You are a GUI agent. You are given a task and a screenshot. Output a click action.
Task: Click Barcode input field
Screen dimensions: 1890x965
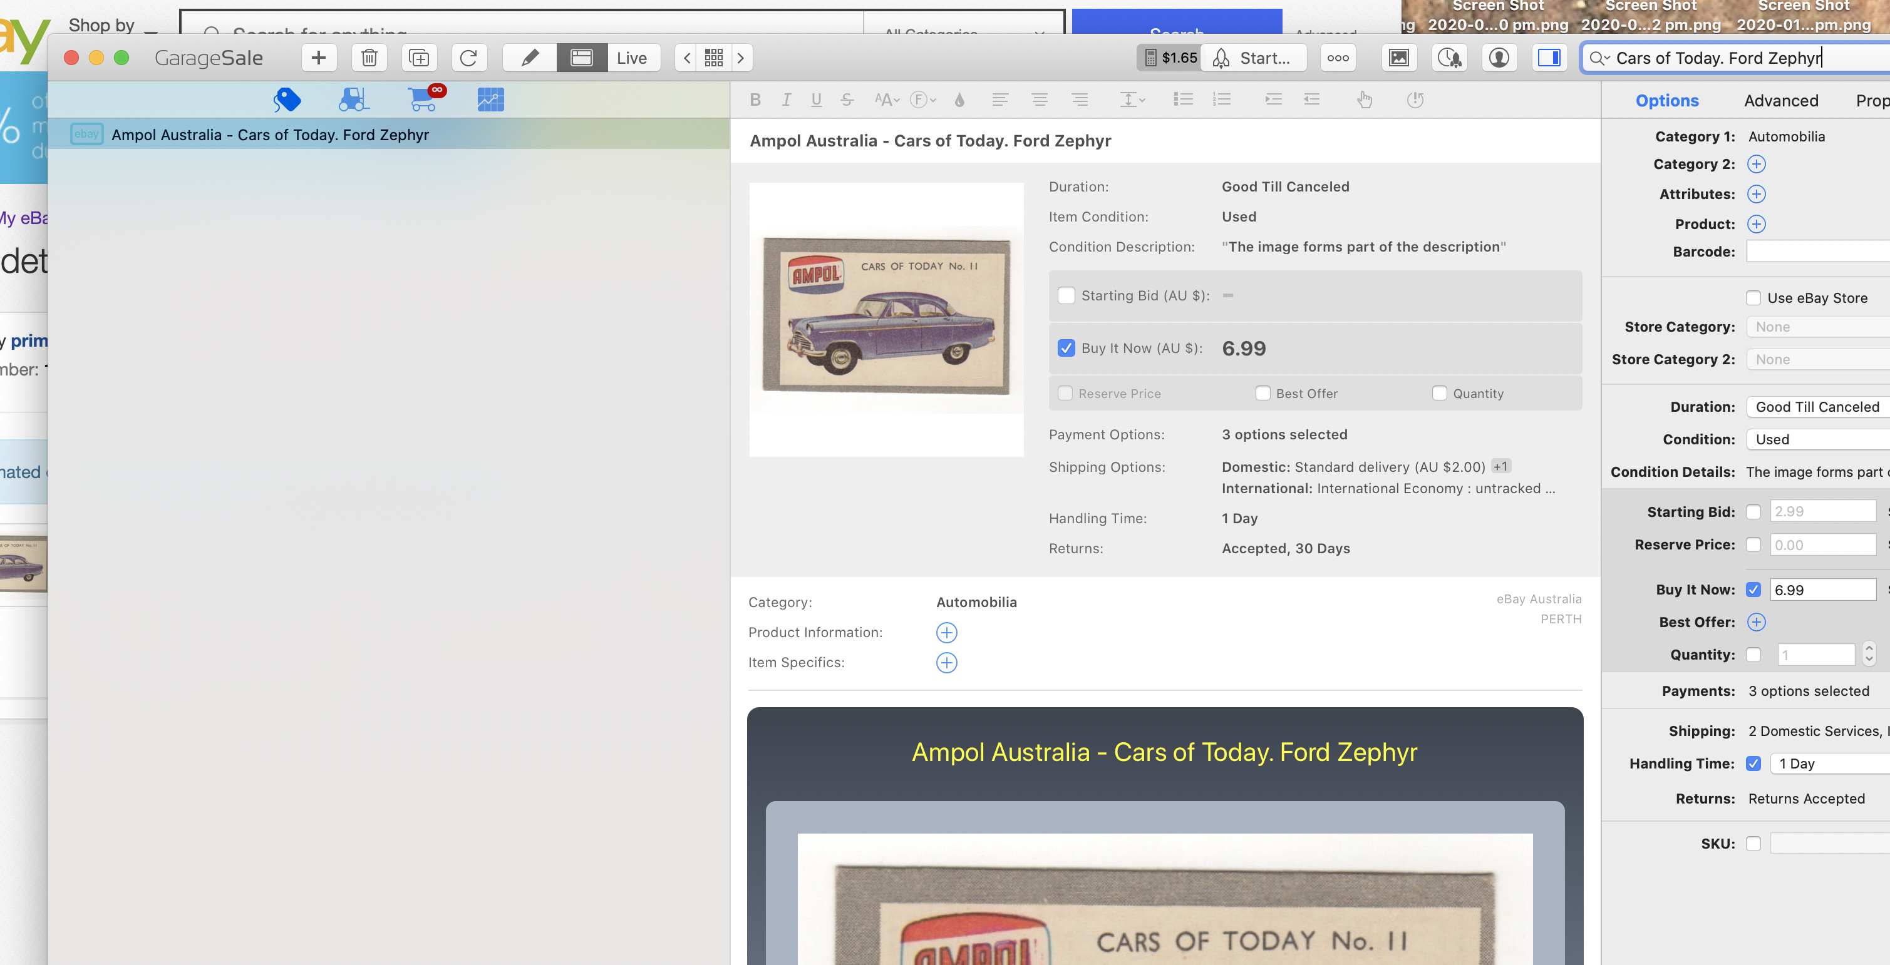[1818, 252]
